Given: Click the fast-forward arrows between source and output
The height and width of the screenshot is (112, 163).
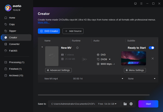Looking at the screenshot, I should pos(84,59).
